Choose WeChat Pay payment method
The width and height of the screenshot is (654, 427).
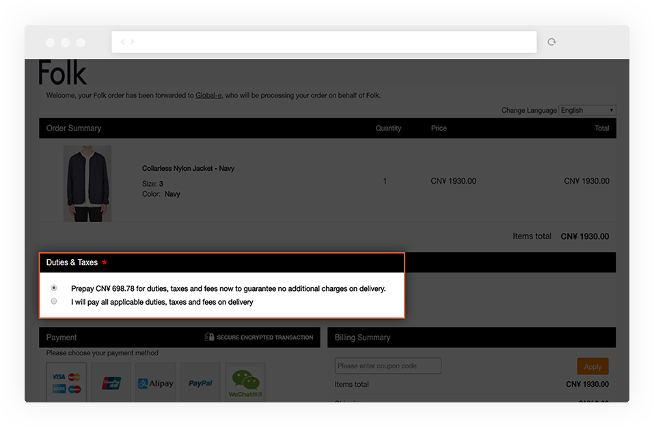coord(245,383)
